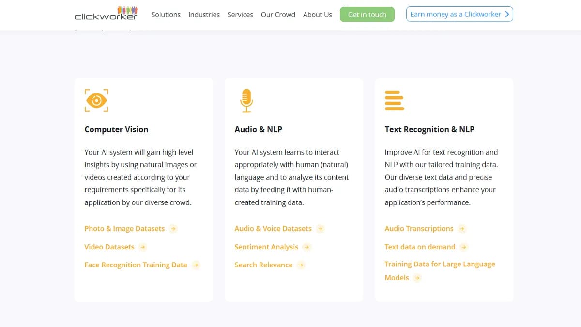Open the Solutions menu
The image size is (581, 327).
[166, 15]
